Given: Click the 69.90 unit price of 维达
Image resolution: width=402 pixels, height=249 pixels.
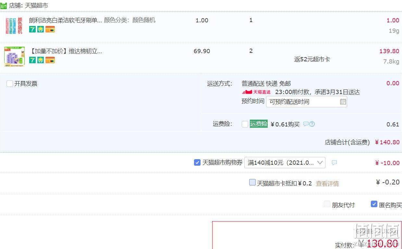Looking at the screenshot, I should [x=202, y=51].
